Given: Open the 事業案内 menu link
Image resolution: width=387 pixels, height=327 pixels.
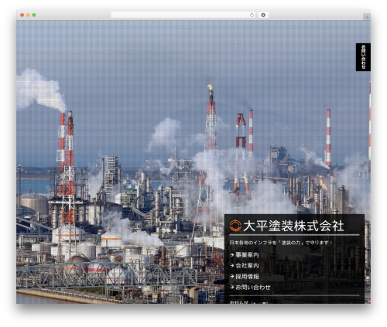Looking at the screenshot, I should [247, 255].
